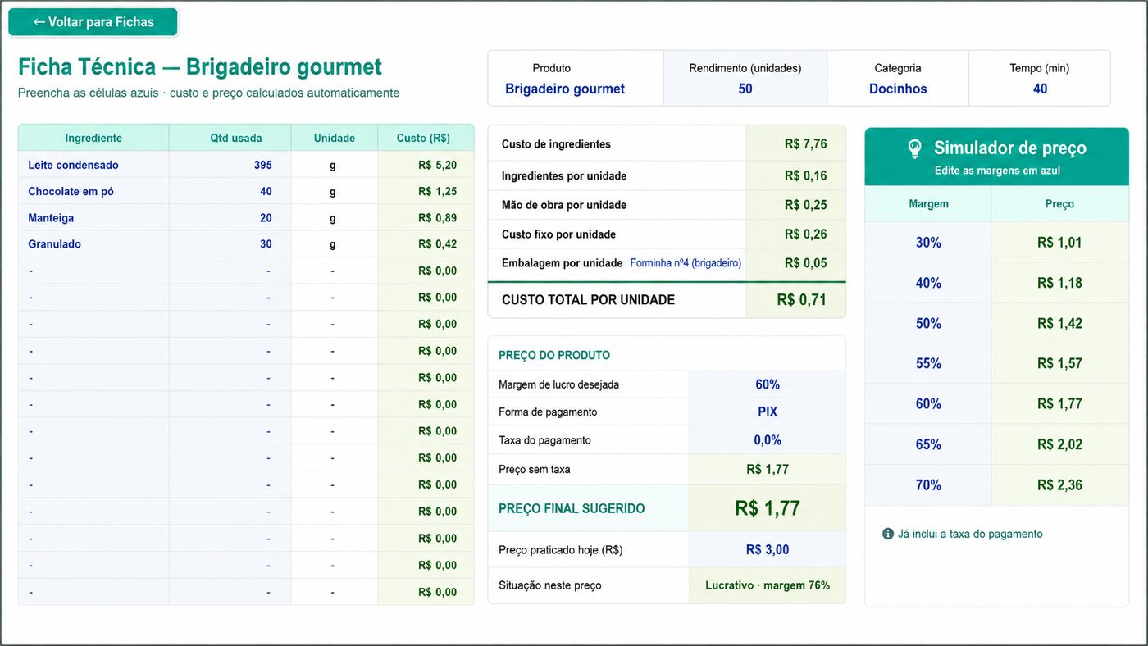Edit the desired profit margin 60% cell

pos(767,384)
